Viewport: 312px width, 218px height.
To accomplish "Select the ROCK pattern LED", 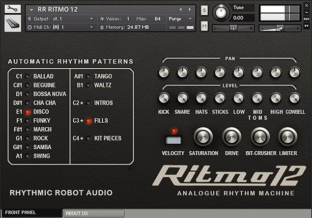I will point(28,138).
